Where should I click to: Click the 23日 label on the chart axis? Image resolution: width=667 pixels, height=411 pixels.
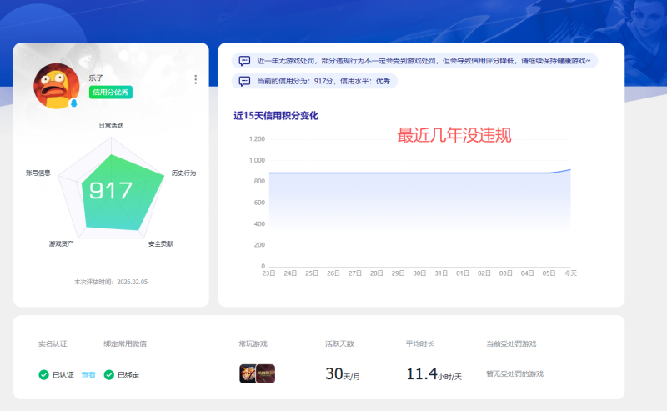tap(268, 273)
